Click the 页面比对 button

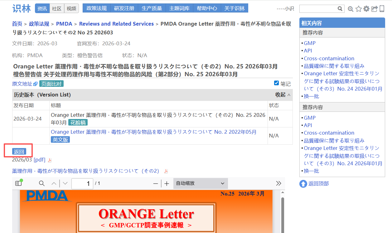pos(51,84)
